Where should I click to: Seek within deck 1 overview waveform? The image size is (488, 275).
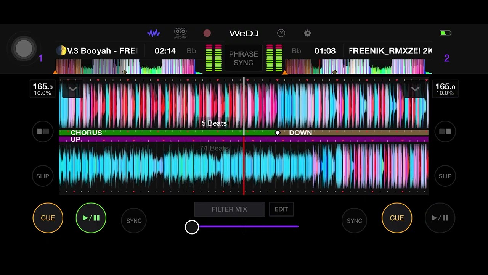pos(129,66)
